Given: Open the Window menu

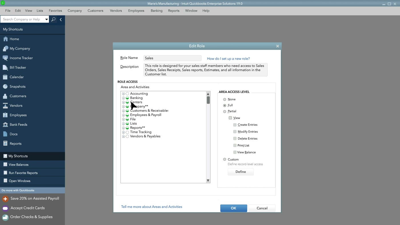Looking at the screenshot, I should point(191,11).
